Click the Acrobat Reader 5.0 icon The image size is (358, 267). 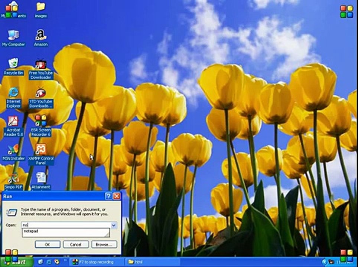[13, 126]
